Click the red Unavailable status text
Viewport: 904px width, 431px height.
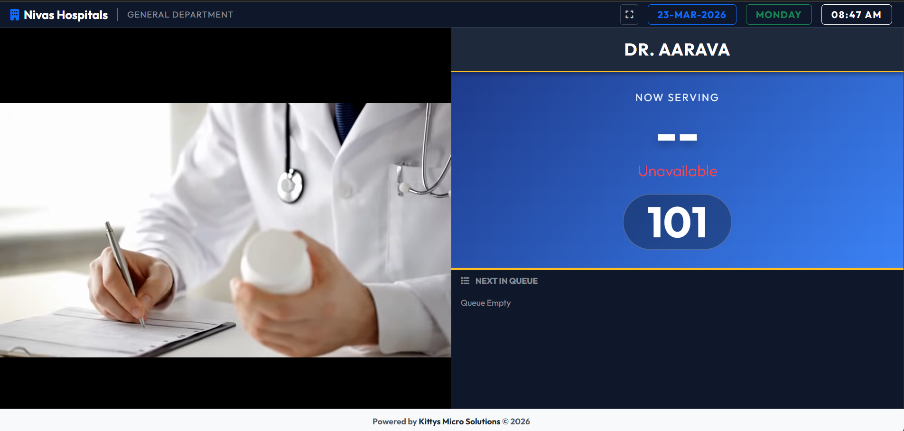coord(677,171)
